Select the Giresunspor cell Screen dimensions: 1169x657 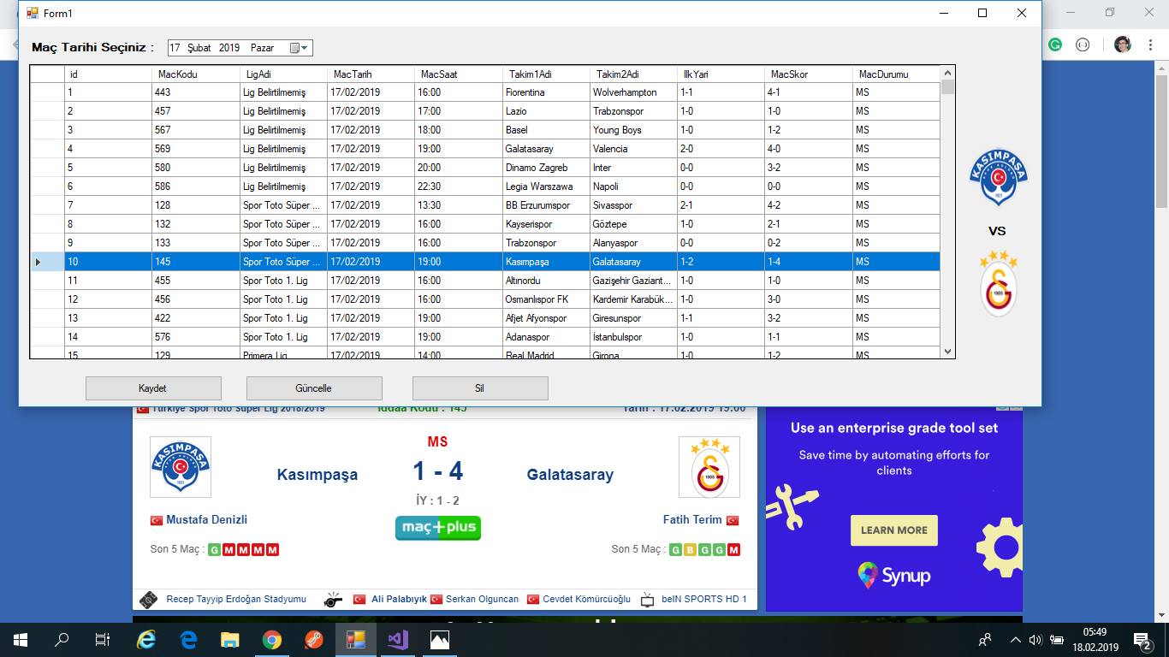(x=633, y=318)
